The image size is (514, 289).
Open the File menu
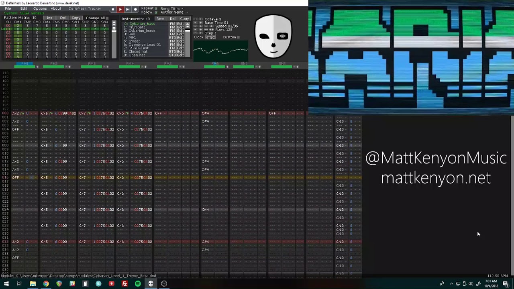click(x=8, y=8)
